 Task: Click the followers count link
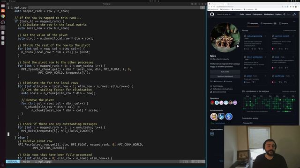(x=217, y=81)
